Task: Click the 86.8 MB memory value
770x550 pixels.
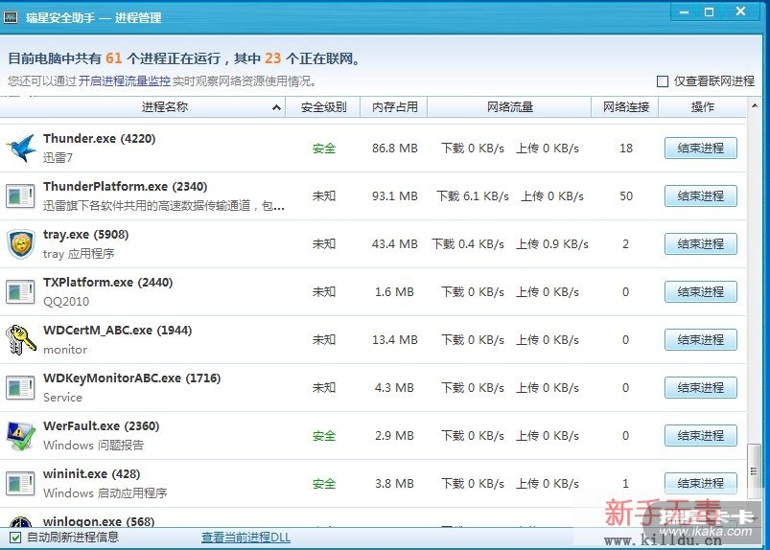Action: 394,149
